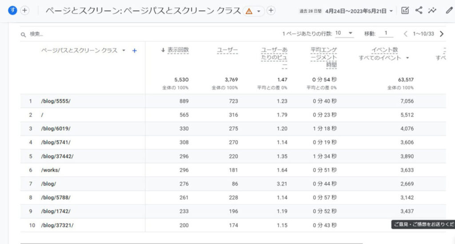Sort by ユーザー column header
The height and width of the screenshot is (244, 455).
(x=227, y=50)
